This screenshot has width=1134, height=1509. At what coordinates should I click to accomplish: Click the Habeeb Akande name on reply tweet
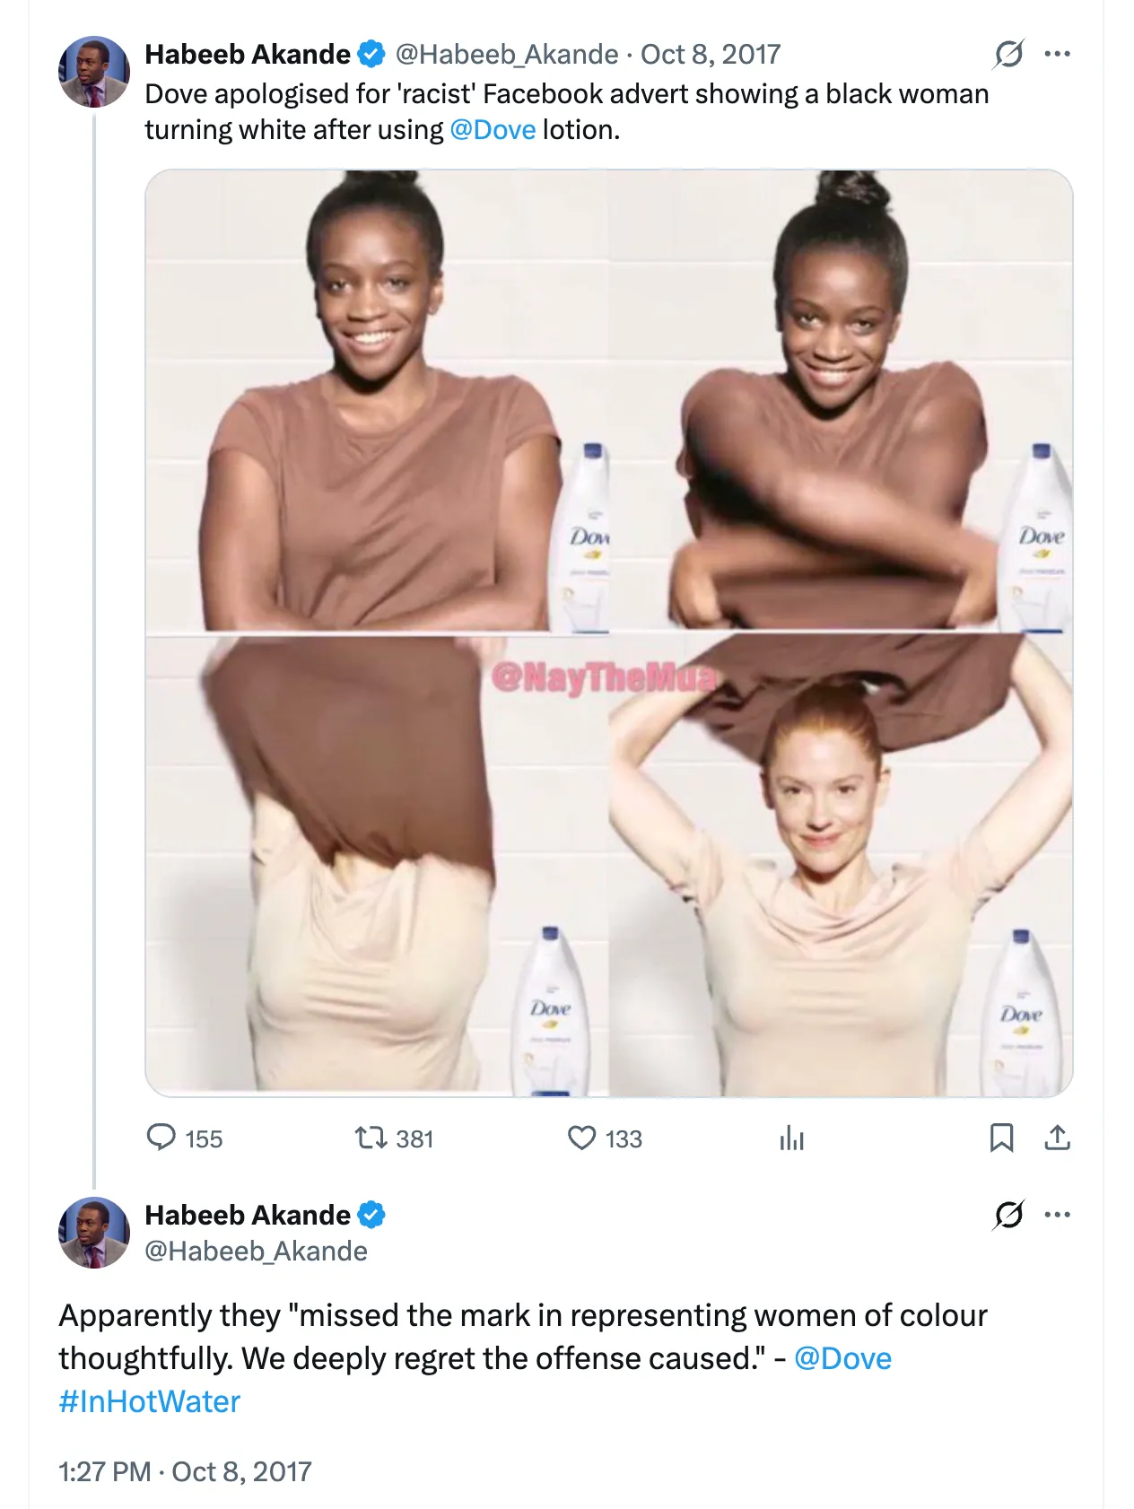point(248,1215)
